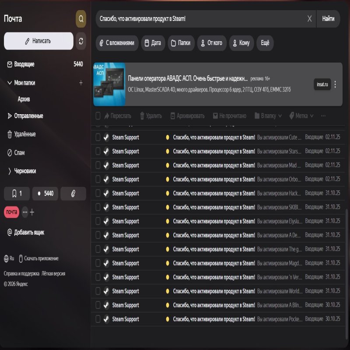Click the important marker dot on the 02.11.25 Cute email
This screenshot has width=350, height=350.
click(x=168, y=137)
